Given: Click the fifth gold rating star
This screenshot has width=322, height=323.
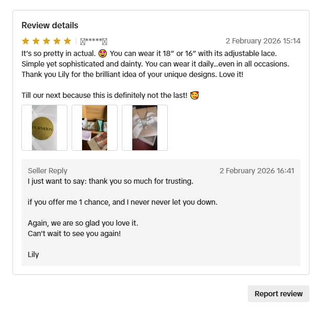Looking at the screenshot, I should coord(67,41).
